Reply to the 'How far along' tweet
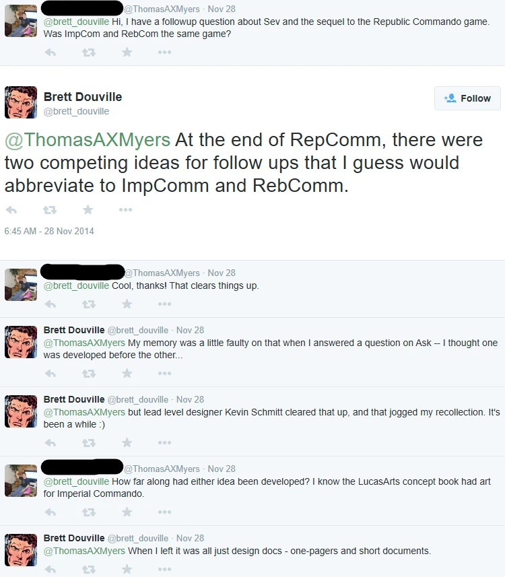The width and height of the screenshot is (505, 577). 50,512
